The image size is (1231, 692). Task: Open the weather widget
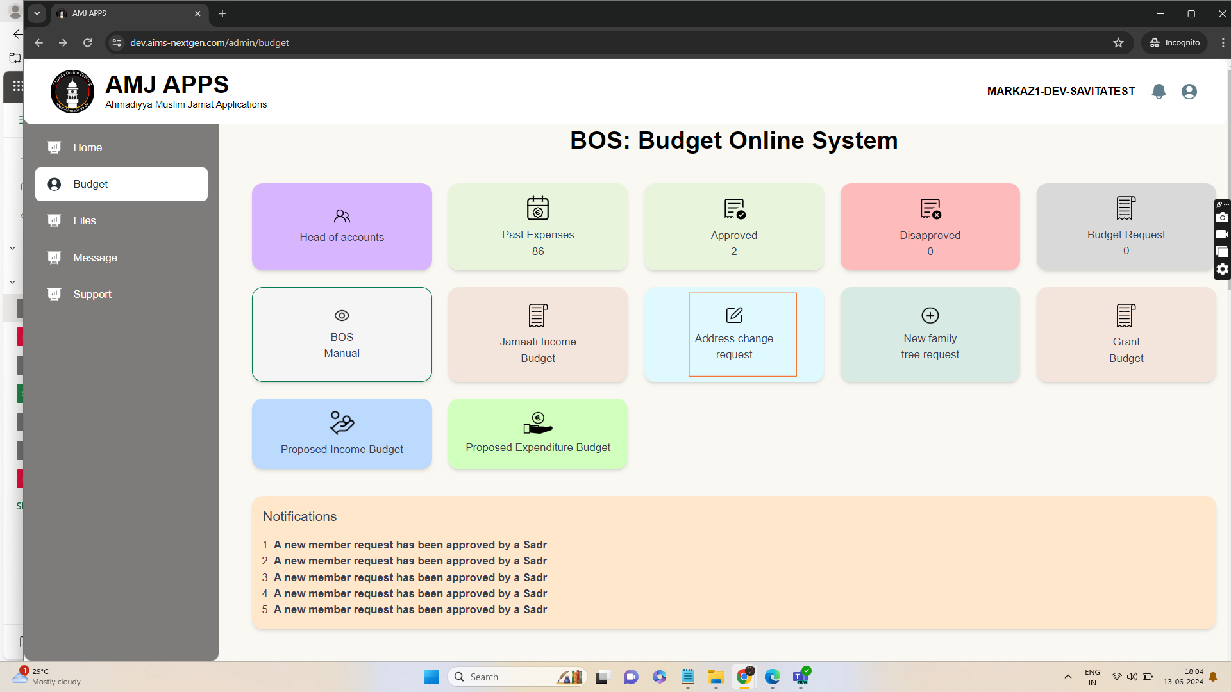tap(48, 677)
